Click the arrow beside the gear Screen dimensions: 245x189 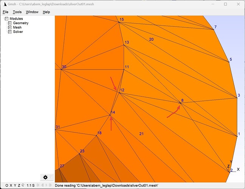click(x=51, y=177)
